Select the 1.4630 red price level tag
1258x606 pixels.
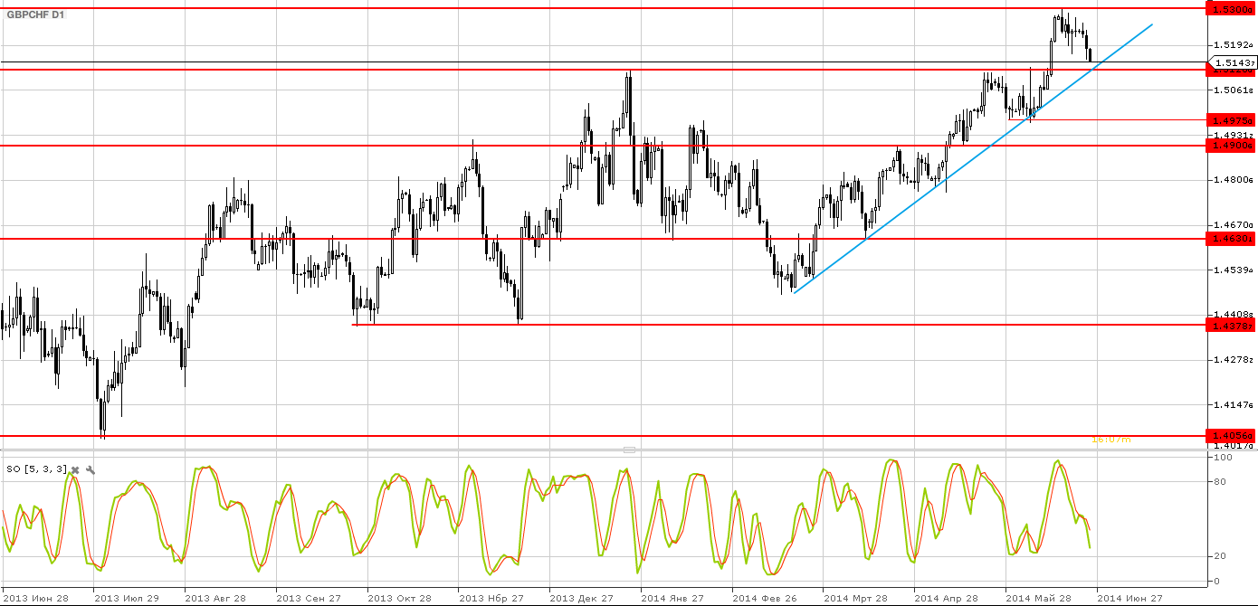click(1232, 239)
